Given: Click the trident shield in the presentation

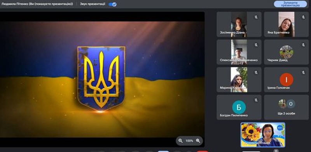Looking at the screenshot, I should tap(101, 79).
